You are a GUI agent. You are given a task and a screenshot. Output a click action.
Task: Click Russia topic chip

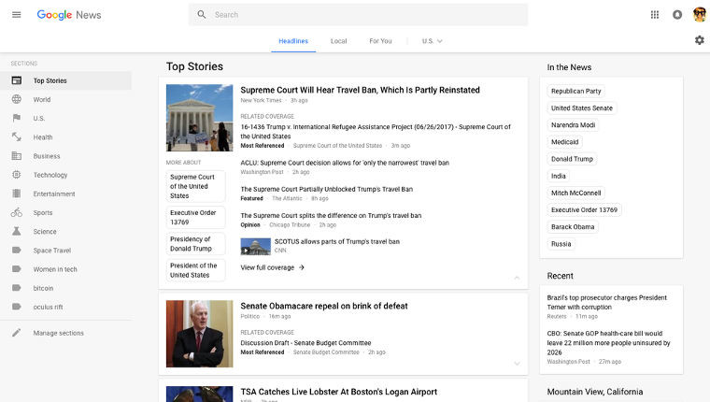pyautogui.click(x=561, y=244)
